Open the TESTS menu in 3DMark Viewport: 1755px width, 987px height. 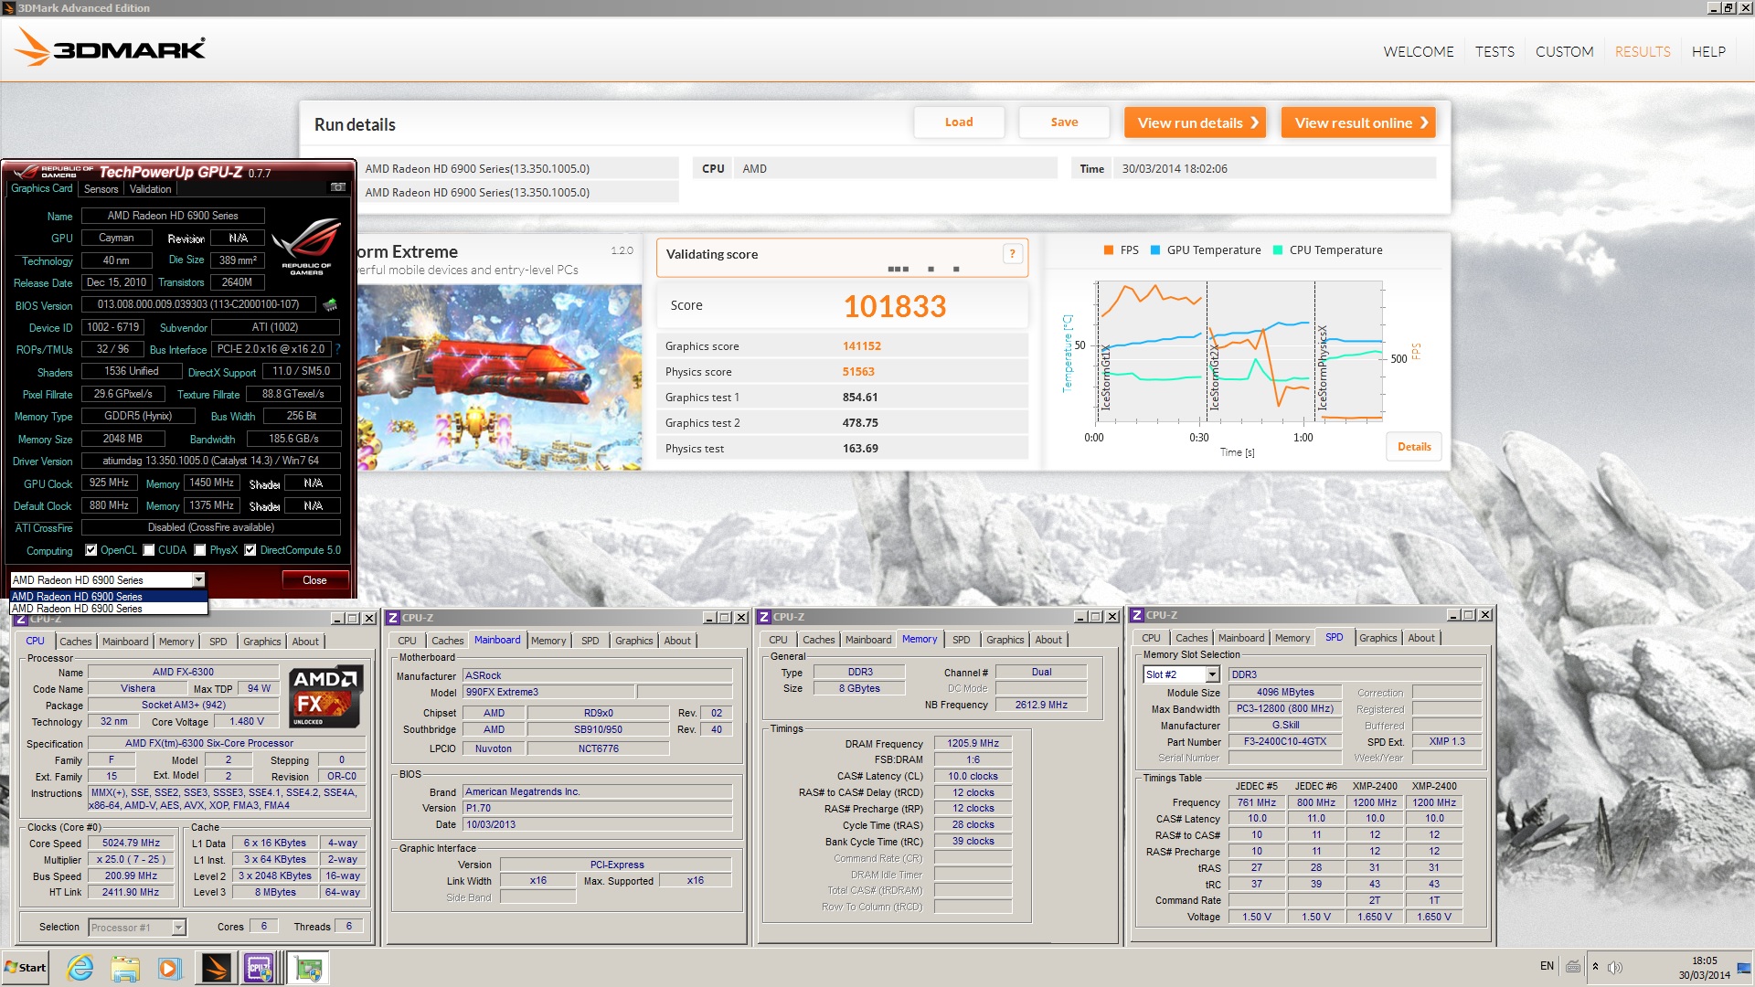[x=1494, y=52]
